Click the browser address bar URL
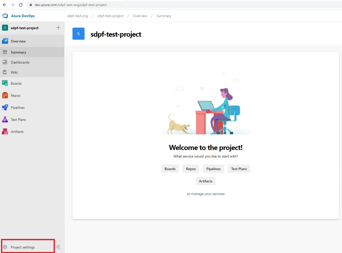This screenshot has height=253, width=342. point(71,5)
